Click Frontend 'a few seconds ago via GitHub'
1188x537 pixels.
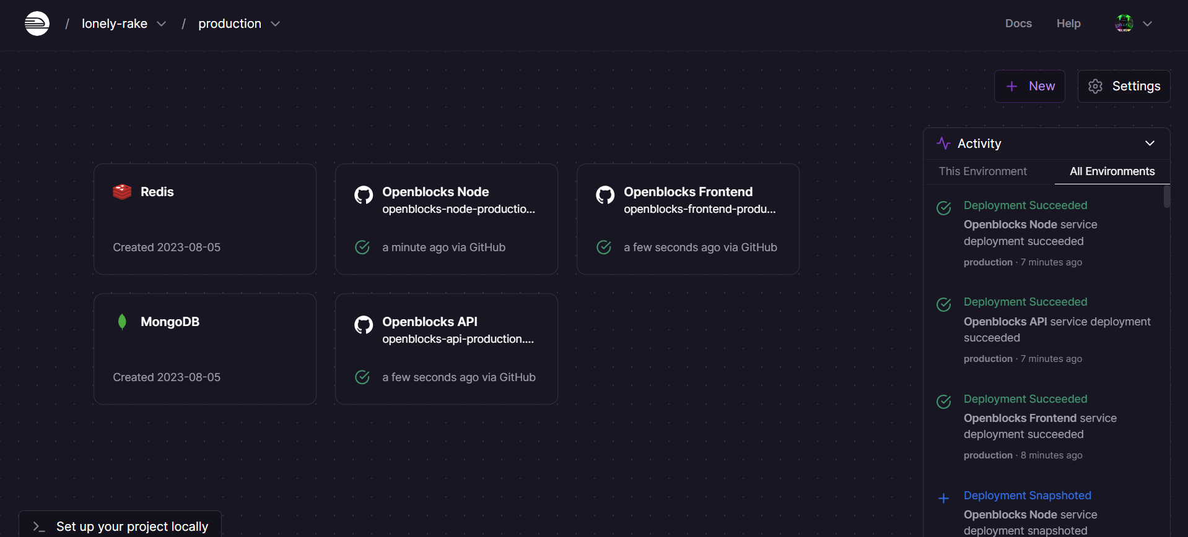tap(700, 247)
